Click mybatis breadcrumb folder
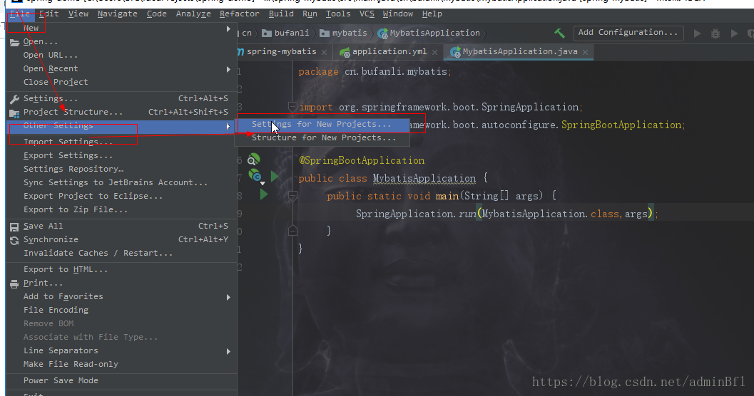The height and width of the screenshot is (396, 754). (343, 33)
